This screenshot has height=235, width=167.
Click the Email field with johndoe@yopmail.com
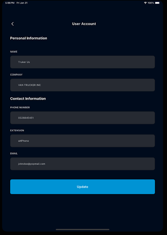pyautogui.click(x=82, y=164)
